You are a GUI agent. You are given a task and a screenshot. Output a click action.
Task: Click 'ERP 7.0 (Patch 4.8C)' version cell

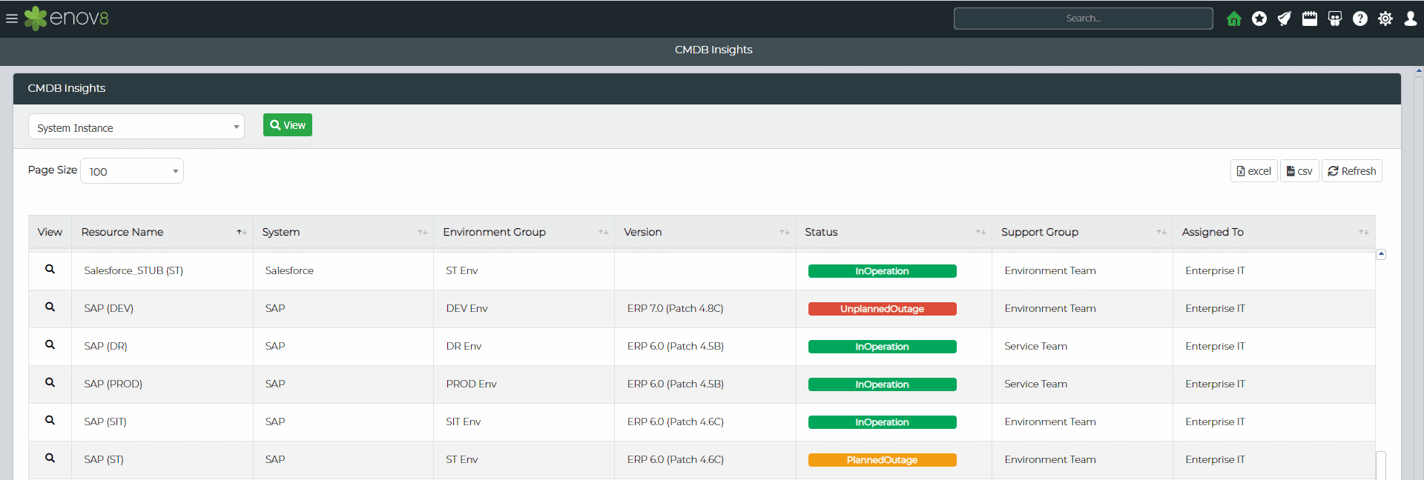tap(676, 308)
